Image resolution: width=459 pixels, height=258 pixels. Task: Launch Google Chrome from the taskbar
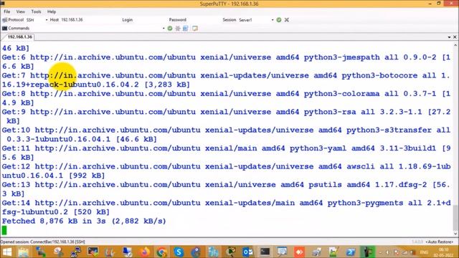tap(161, 252)
